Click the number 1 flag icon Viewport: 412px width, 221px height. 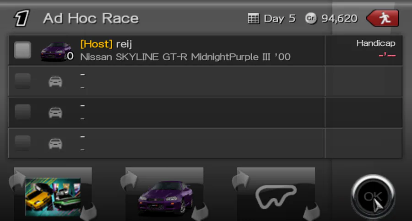tap(22, 18)
